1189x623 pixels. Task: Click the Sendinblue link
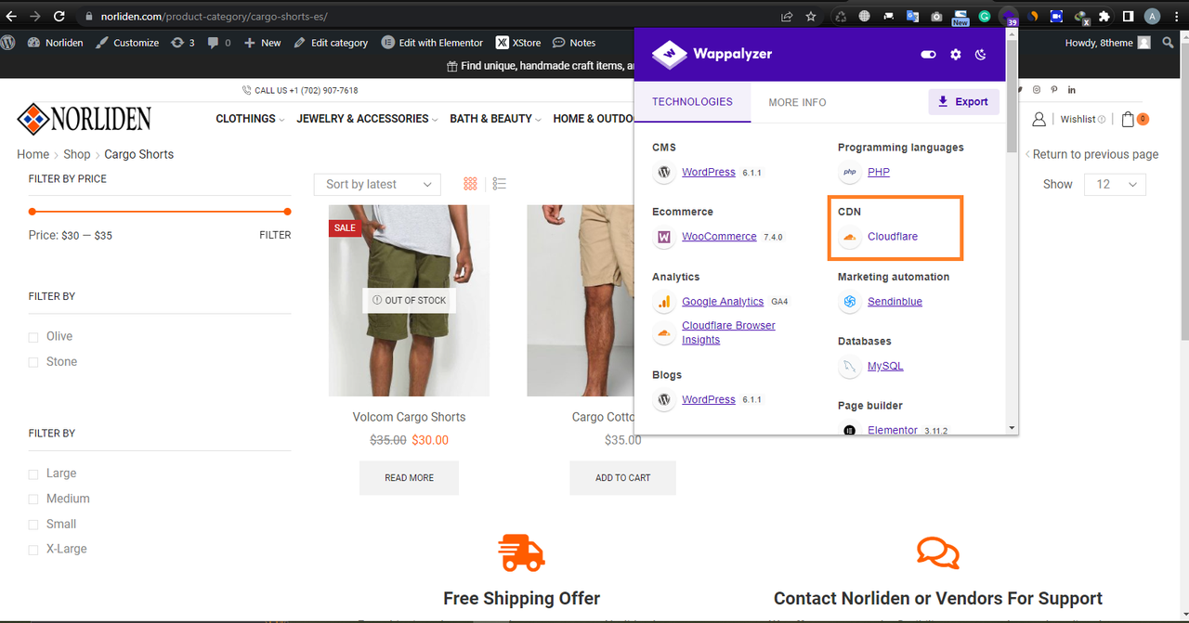(895, 302)
